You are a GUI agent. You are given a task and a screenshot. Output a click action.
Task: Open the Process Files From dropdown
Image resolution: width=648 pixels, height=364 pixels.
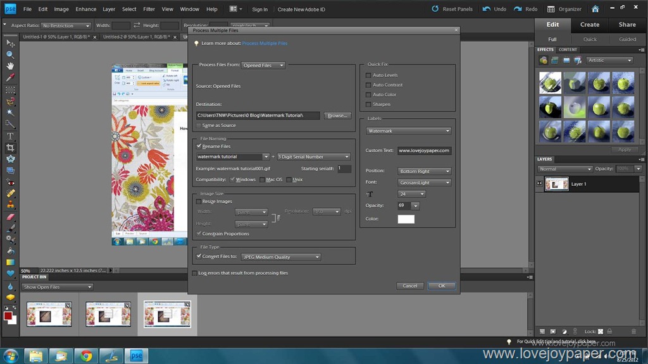[263, 65]
